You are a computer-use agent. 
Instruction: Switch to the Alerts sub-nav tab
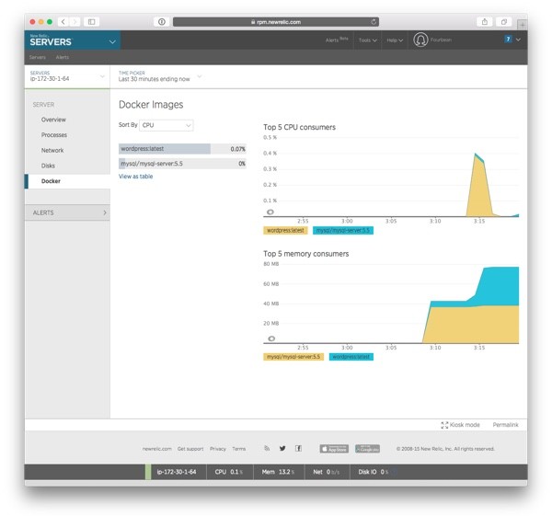tap(63, 57)
